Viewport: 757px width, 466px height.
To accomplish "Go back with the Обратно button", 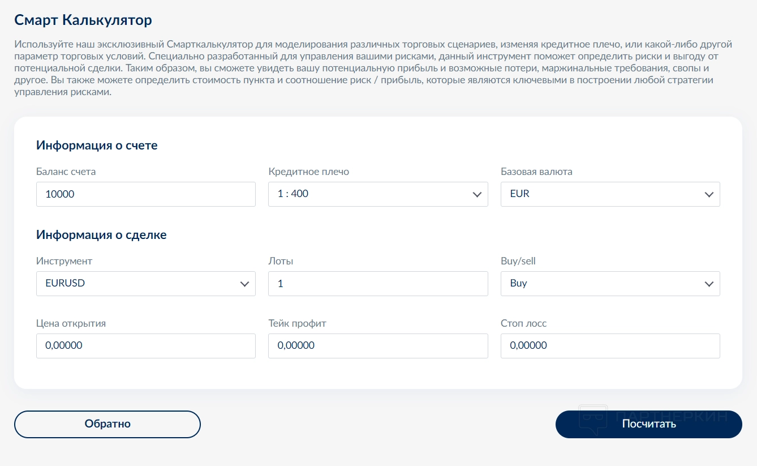I will 107,424.
